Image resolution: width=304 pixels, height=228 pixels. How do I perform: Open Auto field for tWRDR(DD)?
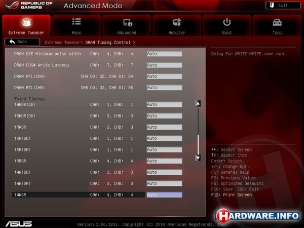164,105
